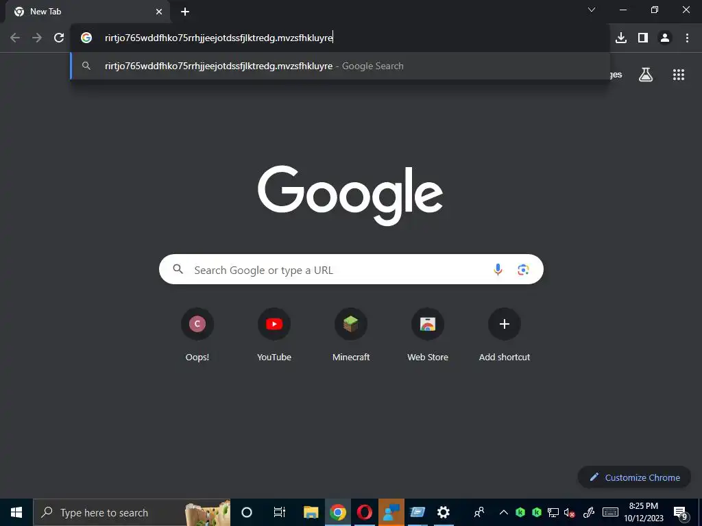This screenshot has width=702, height=526.
Task: Click the Google icon in the address bar
Action: [86, 38]
